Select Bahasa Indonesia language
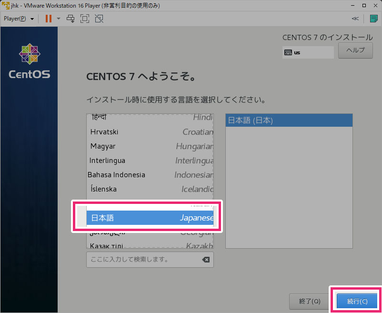The width and height of the screenshot is (382, 313). click(150, 175)
